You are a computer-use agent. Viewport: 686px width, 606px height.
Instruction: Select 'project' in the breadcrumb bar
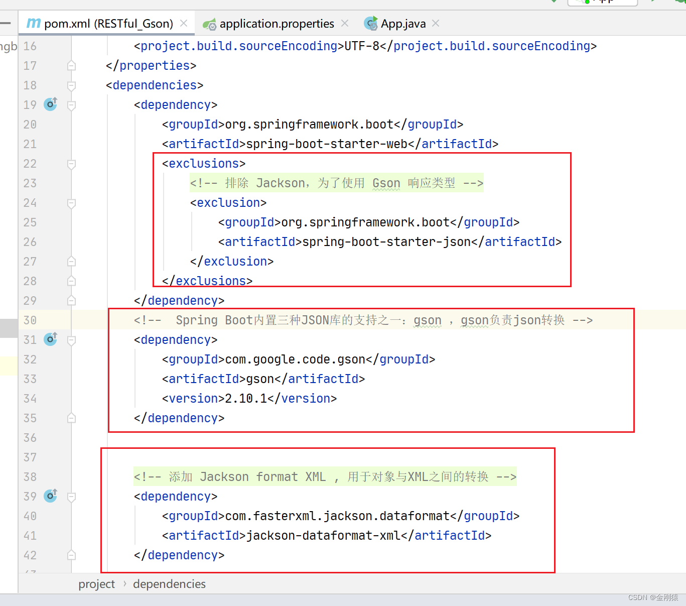(x=96, y=584)
